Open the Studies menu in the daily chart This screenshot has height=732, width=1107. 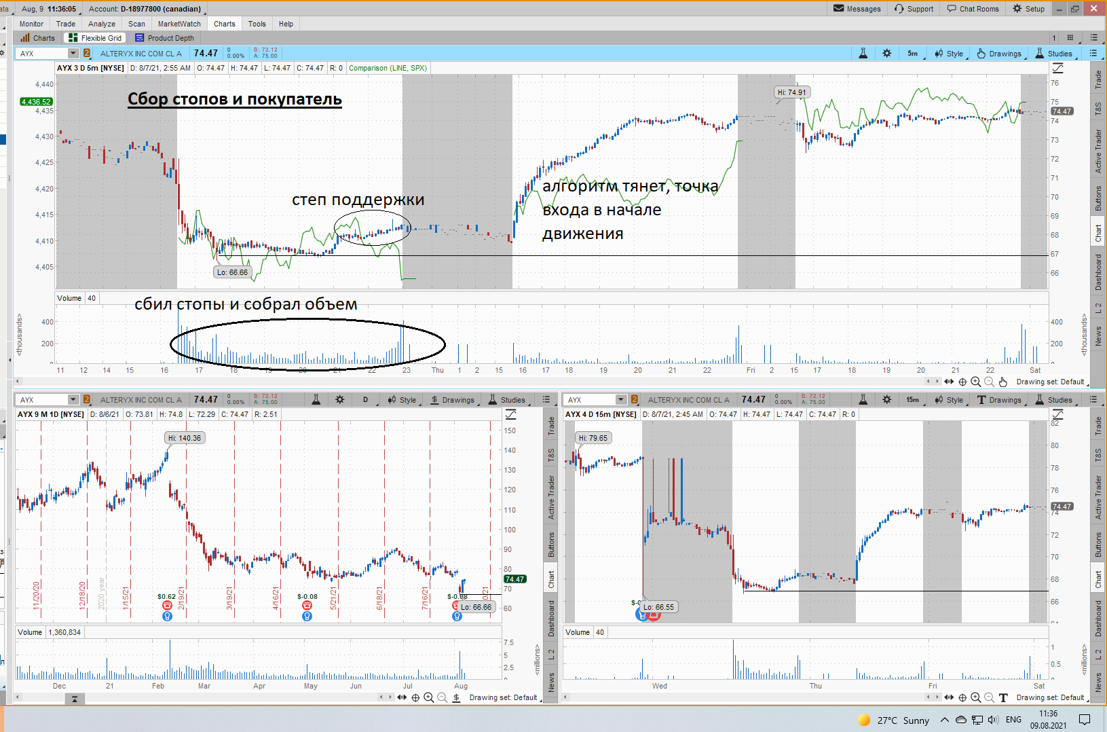point(506,400)
